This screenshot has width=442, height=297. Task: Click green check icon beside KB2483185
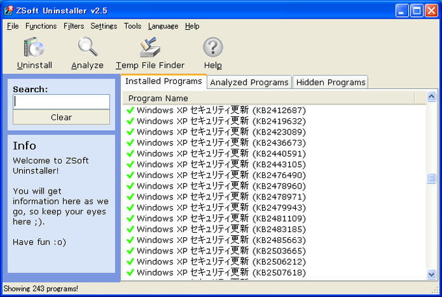coord(130,229)
